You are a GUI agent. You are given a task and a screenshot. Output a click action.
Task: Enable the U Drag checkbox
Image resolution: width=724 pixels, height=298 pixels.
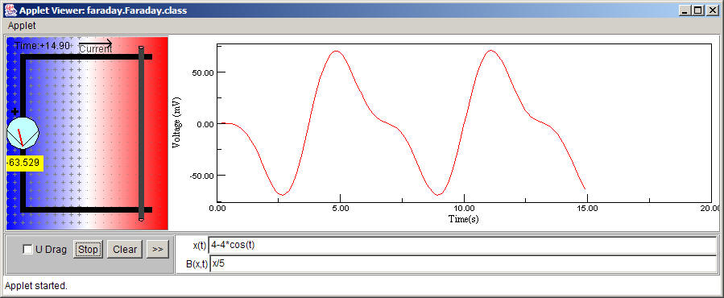pos(27,250)
